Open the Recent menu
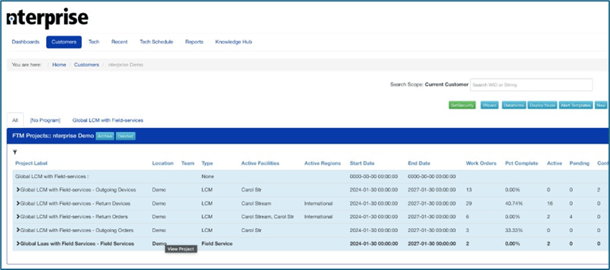Screen dimensions: 610x270 (x=119, y=42)
